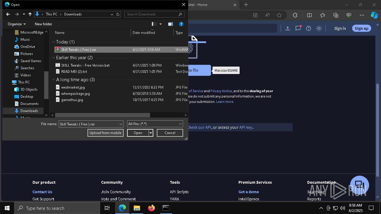Select the first Music folder in tree
The height and width of the screenshot is (214, 381).
22,40
